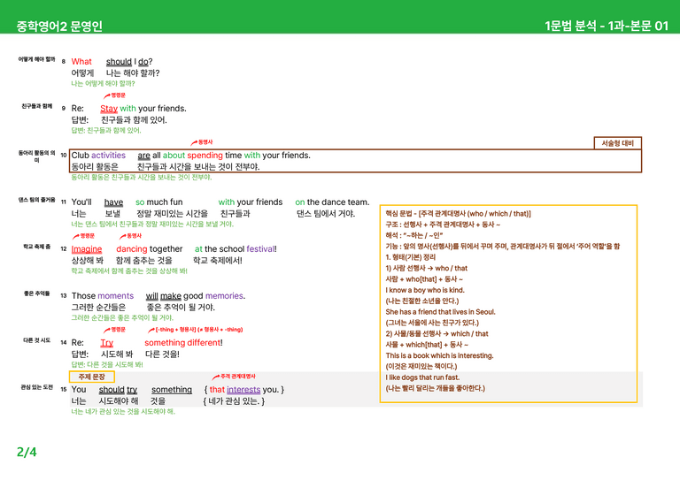
Task: Click the phrase "on the dance team."
Action: point(333,202)
